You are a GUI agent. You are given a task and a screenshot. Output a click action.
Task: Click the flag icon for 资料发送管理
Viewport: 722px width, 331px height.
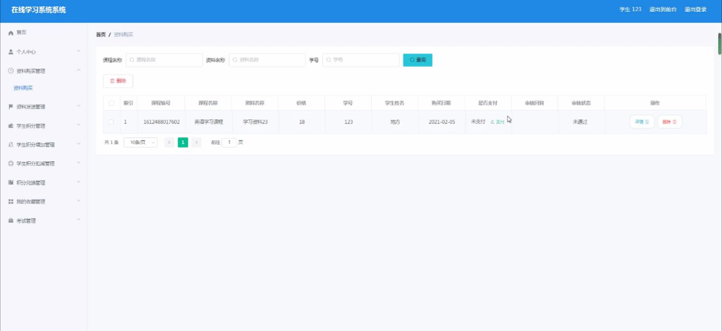11,107
